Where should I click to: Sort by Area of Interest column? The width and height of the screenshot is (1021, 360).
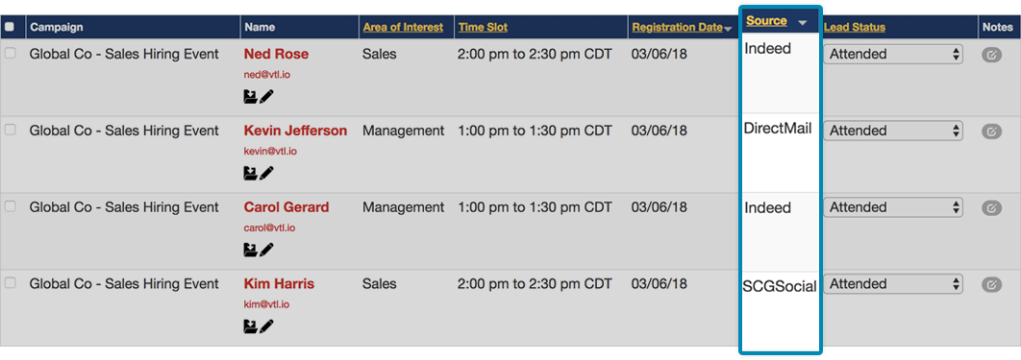pyautogui.click(x=403, y=27)
